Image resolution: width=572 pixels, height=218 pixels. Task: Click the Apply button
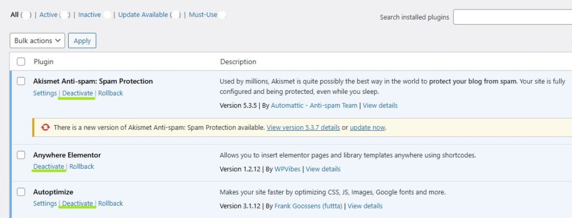(x=82, y=41)
